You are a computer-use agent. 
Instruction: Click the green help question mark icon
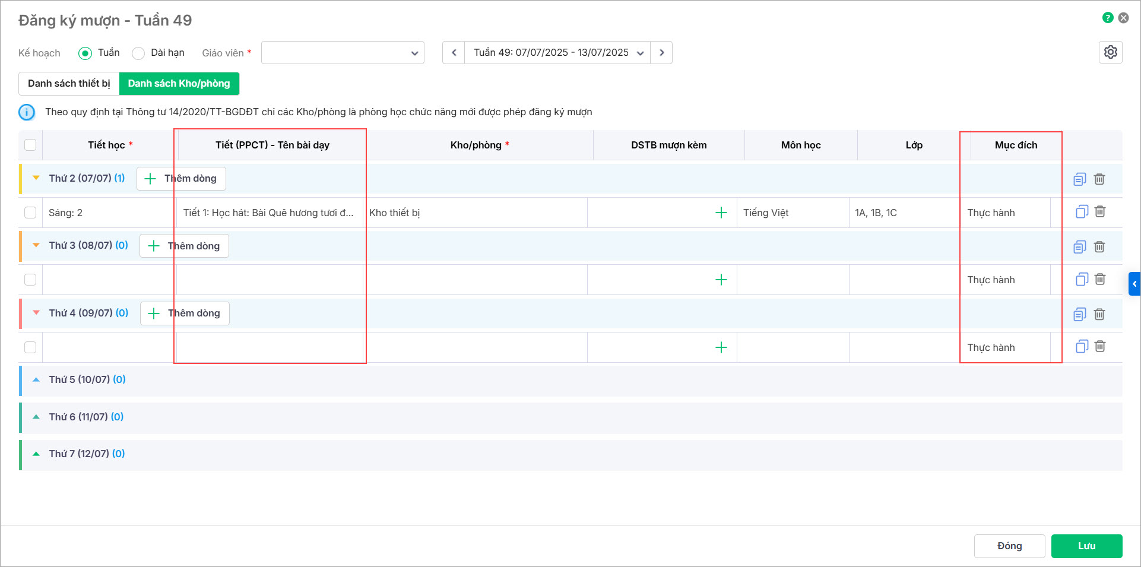(x=1108, y=18)
